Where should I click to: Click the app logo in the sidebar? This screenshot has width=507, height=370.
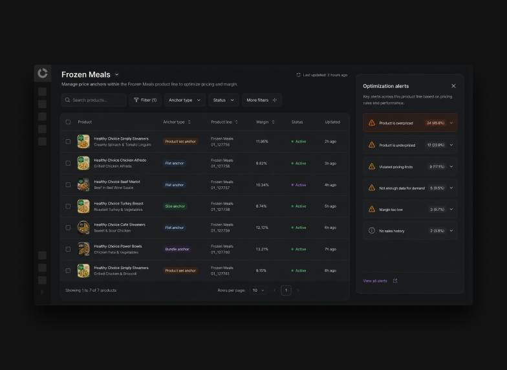coord(43,73)
